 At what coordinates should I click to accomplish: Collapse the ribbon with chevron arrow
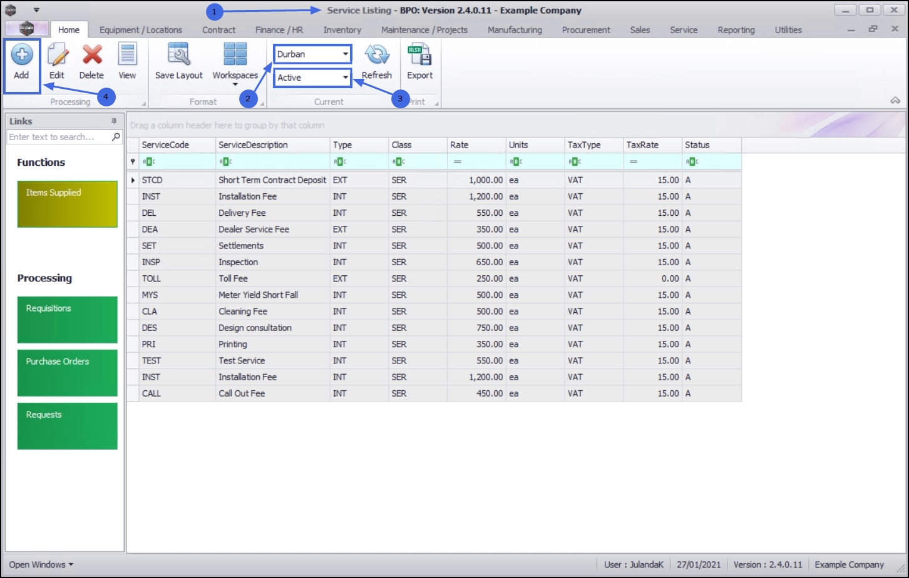click(895, 101)
